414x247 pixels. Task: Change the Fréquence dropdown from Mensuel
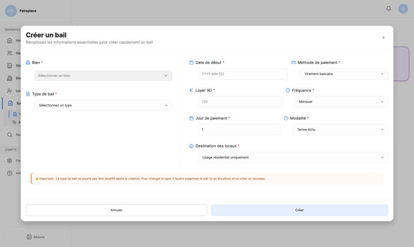[341, 102]
